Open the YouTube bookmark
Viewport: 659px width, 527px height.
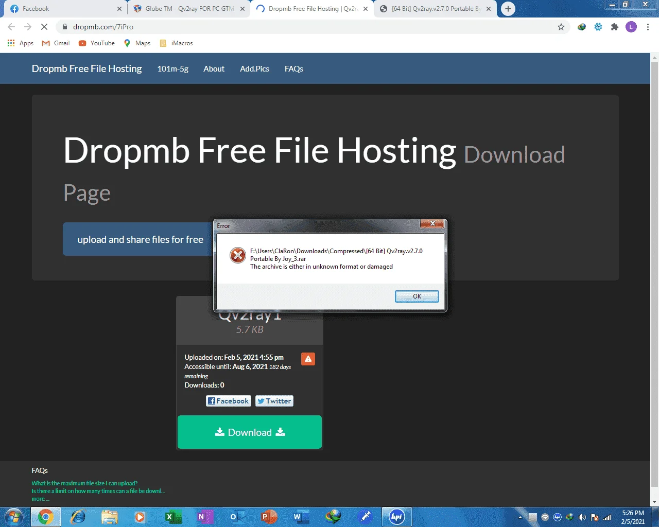pyautogui.click(x=97, y=43)
